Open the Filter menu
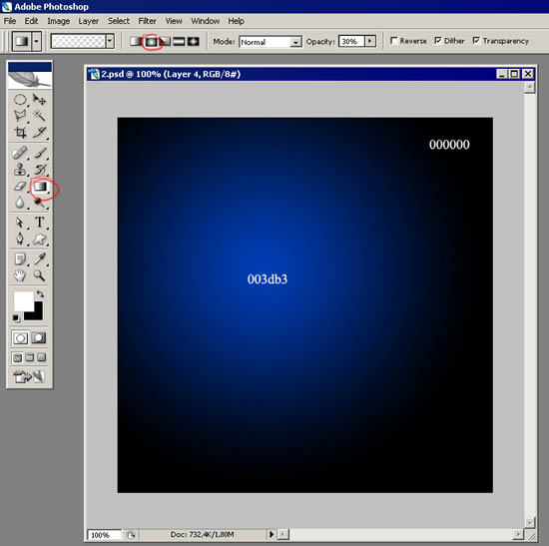The height and width of the screenshot is (546, 549). point(147,21)
